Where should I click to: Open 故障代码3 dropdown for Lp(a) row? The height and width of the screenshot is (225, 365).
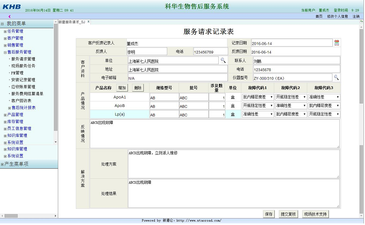point(324,114)
